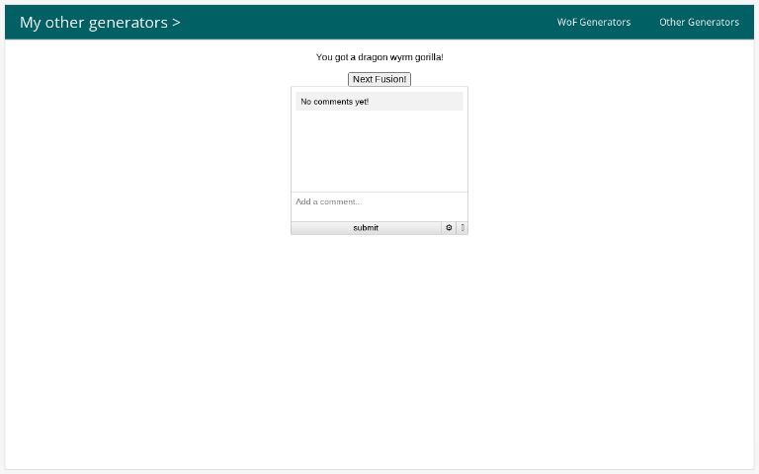Select the gear button beside submit
Viewport: 759px width, 474px height.
coord(449,228)
